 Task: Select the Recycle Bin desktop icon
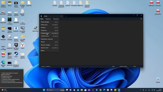click(x=158, y=80)
